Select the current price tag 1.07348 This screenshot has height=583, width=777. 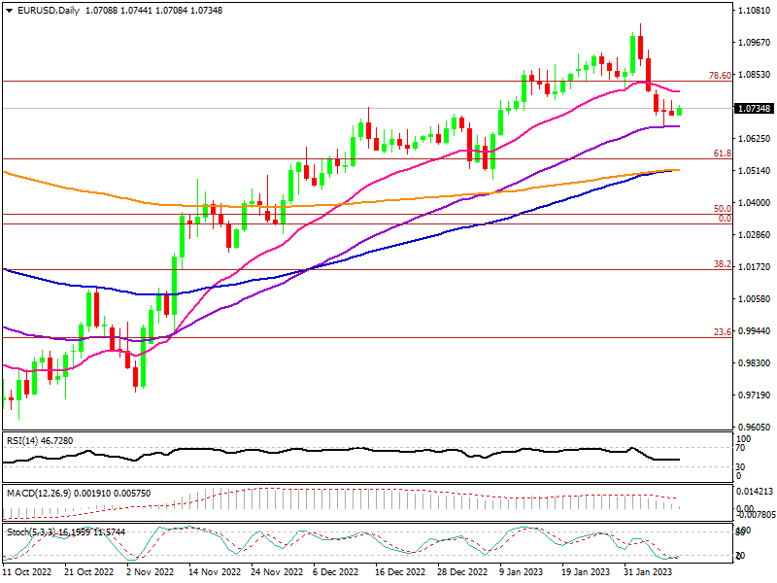click(x=754, y=109)
